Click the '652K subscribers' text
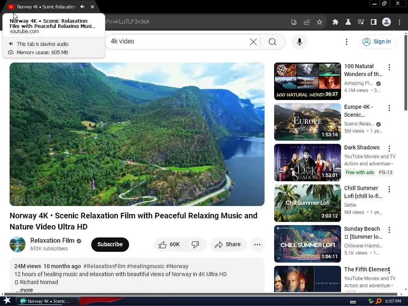The image size is (408, 306). click(x=49, y=249)
